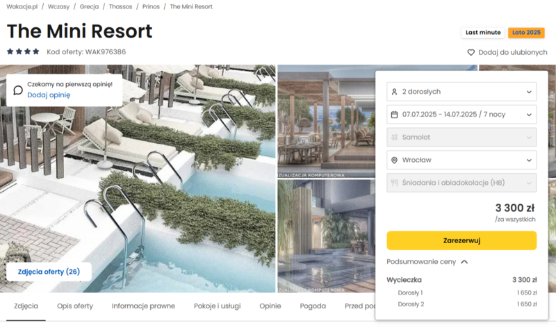Click the person icon in travelers field
The image size is (556, 330).
pyautogui.click(x=394, y=92)
